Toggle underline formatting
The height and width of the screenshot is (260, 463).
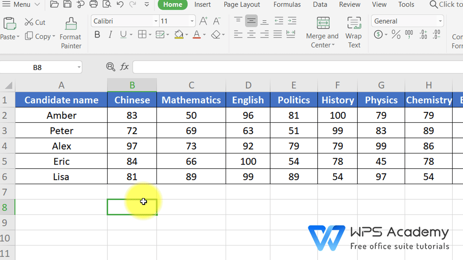click(123, 35)
